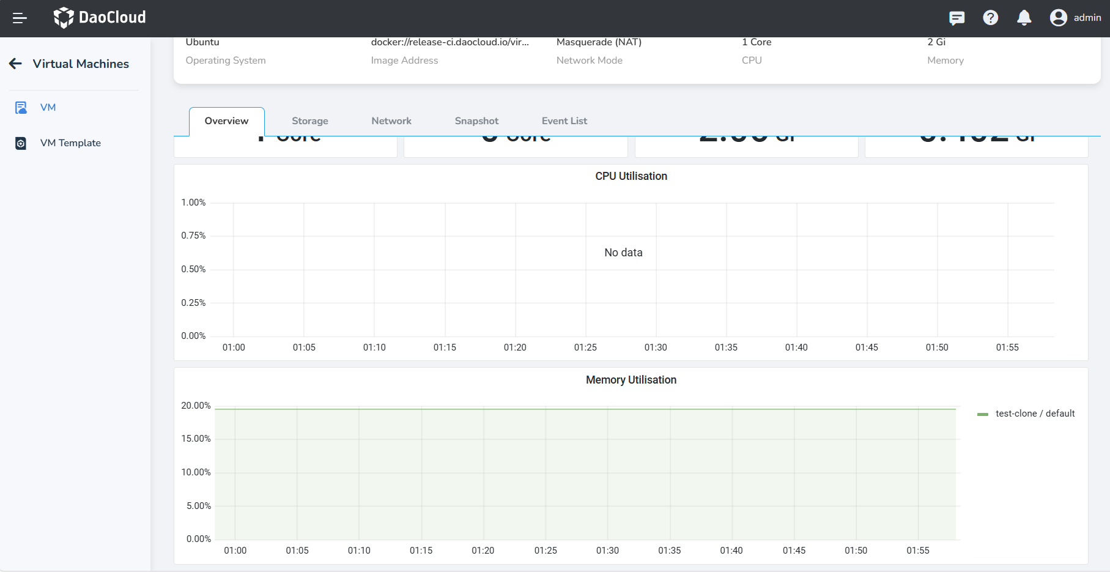Image resolution: width=1110 pixels, height=572 pixels.
Task: Open the admin account dropdown
Action: [x=1087, y=18]
